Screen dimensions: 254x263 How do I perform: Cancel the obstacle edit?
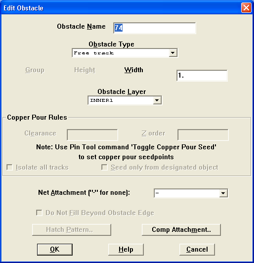[x=197, y=250]
